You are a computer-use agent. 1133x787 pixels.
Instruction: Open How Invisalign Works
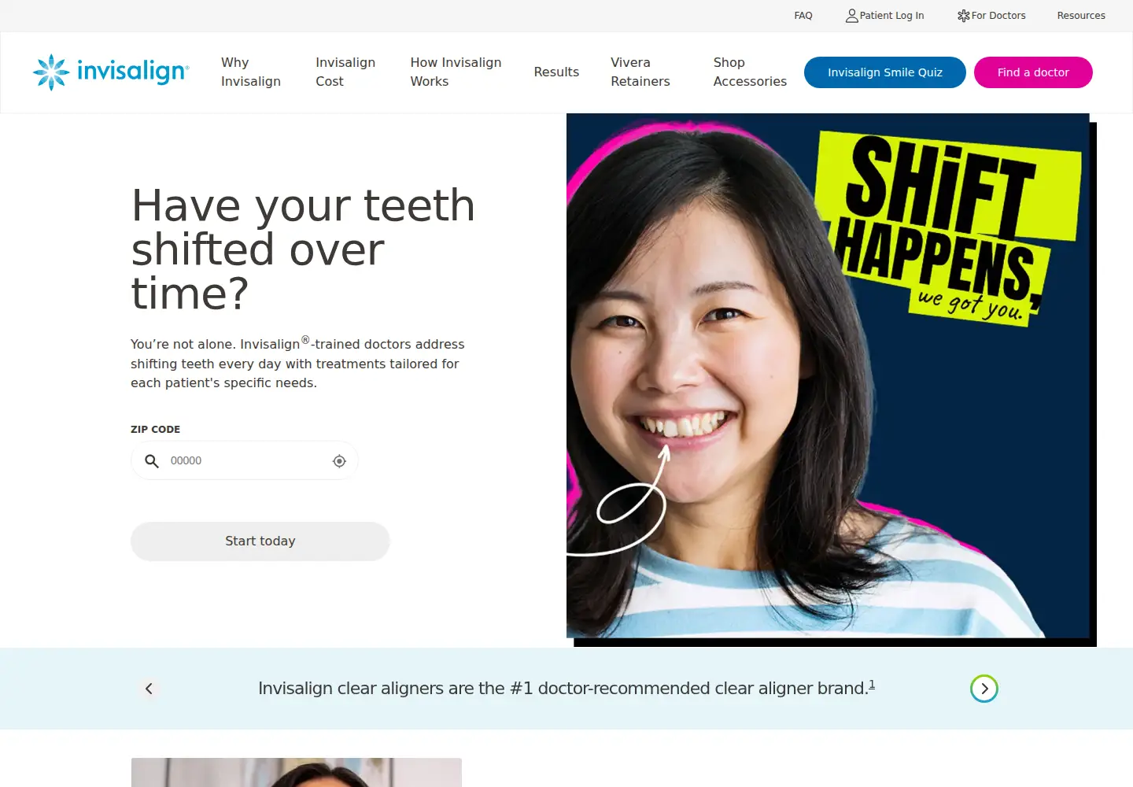point(456,72)
